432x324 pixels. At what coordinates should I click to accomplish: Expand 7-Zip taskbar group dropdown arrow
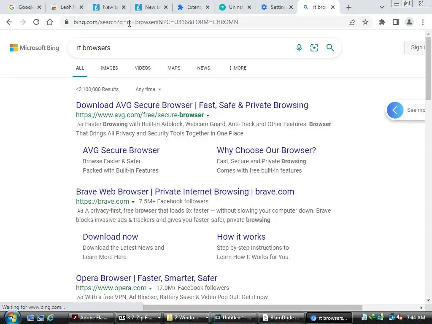[159, 318]
